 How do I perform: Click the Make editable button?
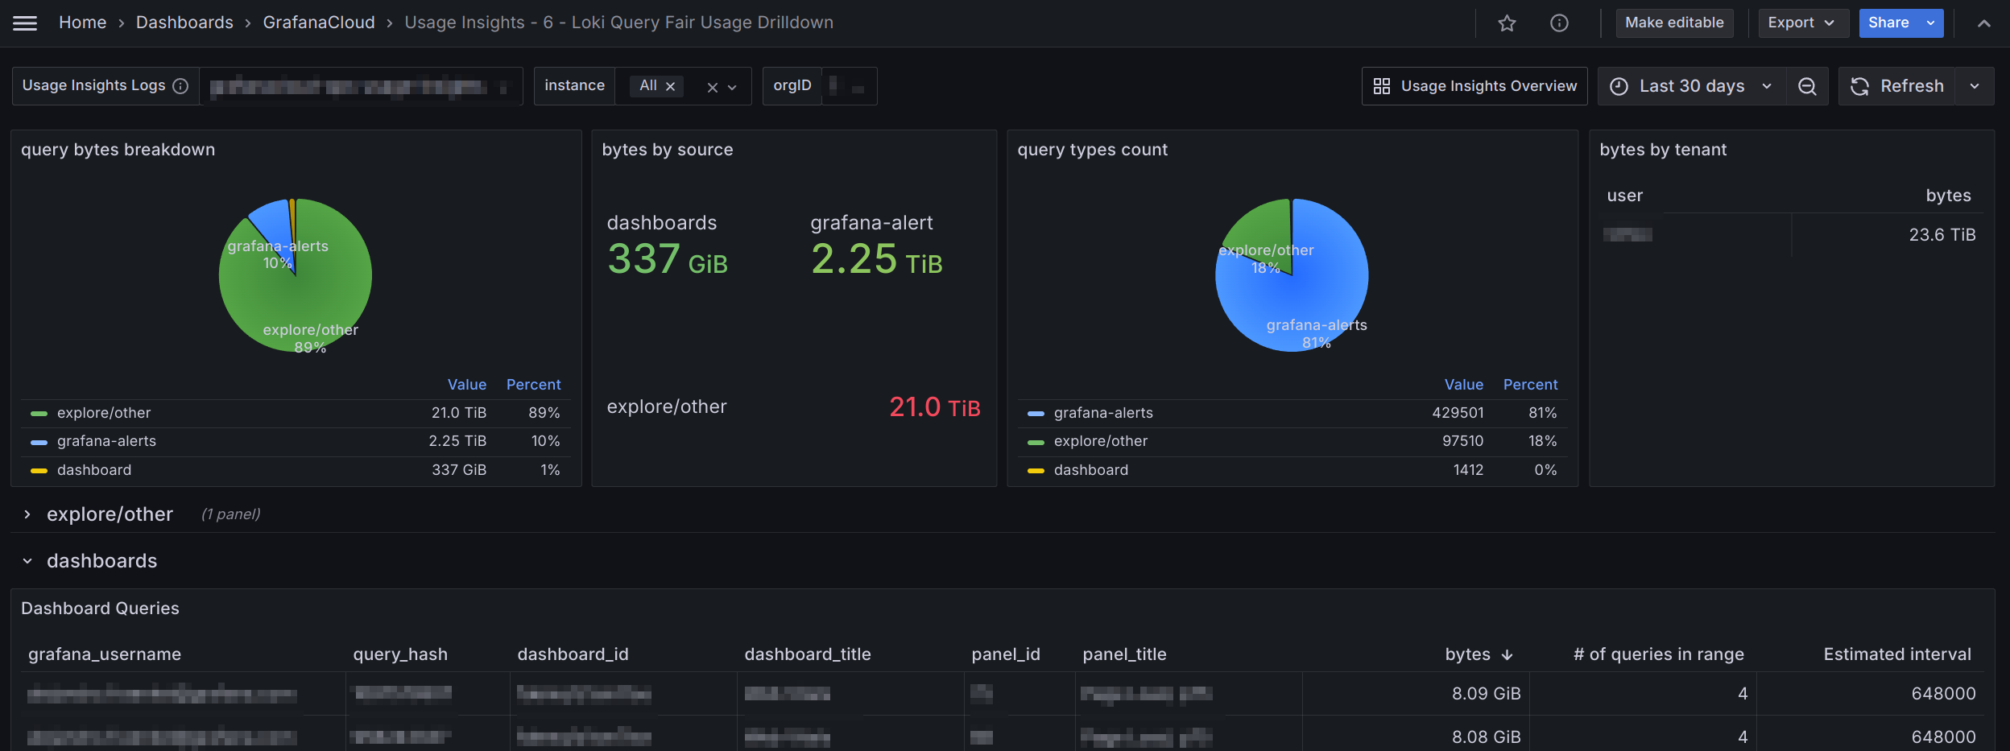pyautogui.click(x=1674, y=23)
